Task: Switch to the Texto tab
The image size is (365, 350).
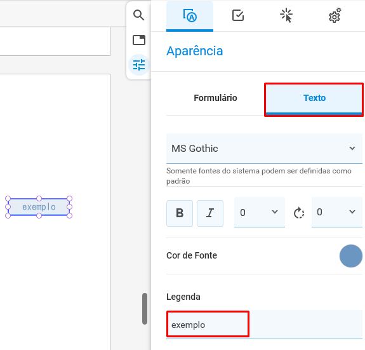Action: point(314,98)
